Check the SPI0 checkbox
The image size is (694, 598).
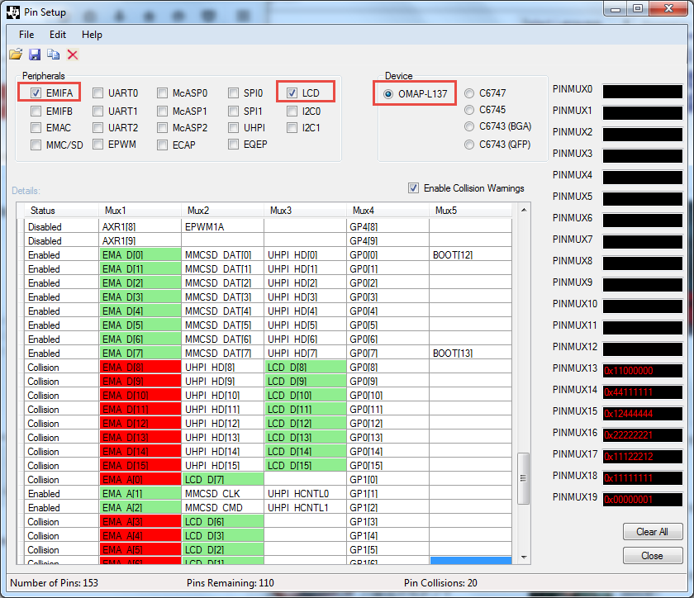[x=233, y=93]
